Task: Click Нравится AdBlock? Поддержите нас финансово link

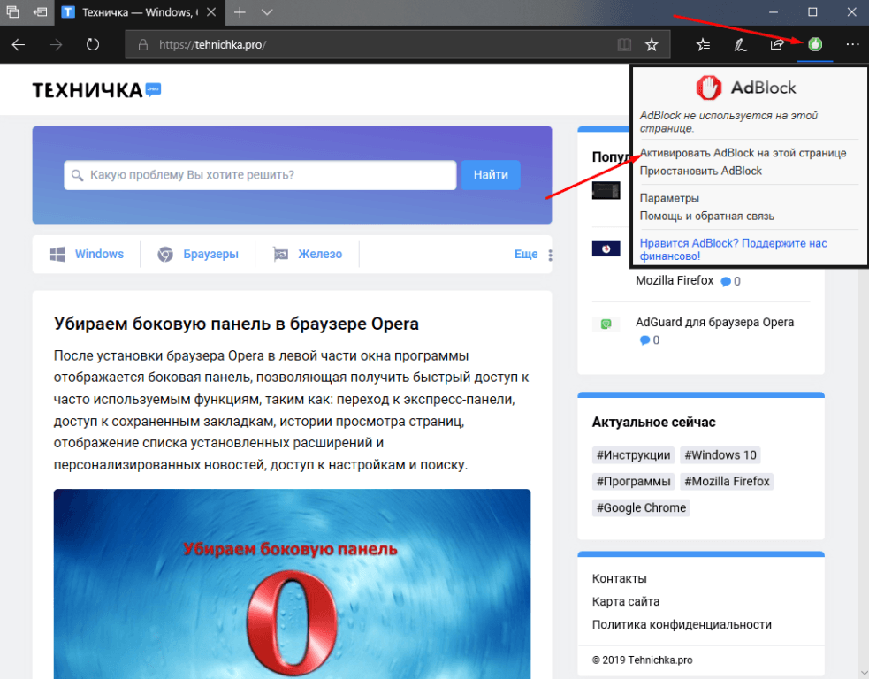Action: click(x=733, y=249)
